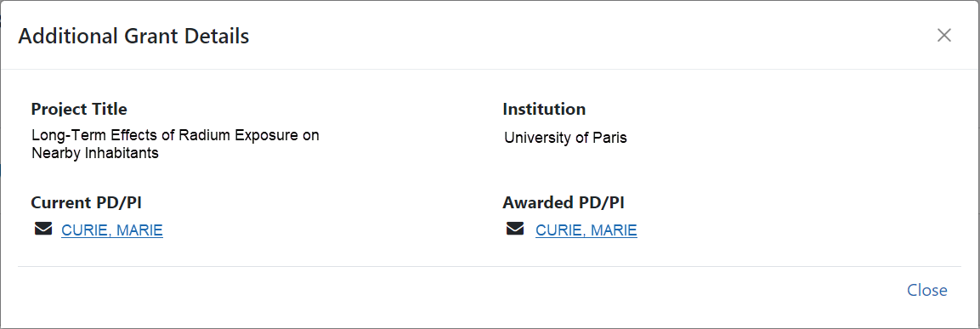The image size is (980, 329).
Task: Click the envelope icon beside Awarded PD/PI name
Action: pyautogui.click(x=515, y=230)
